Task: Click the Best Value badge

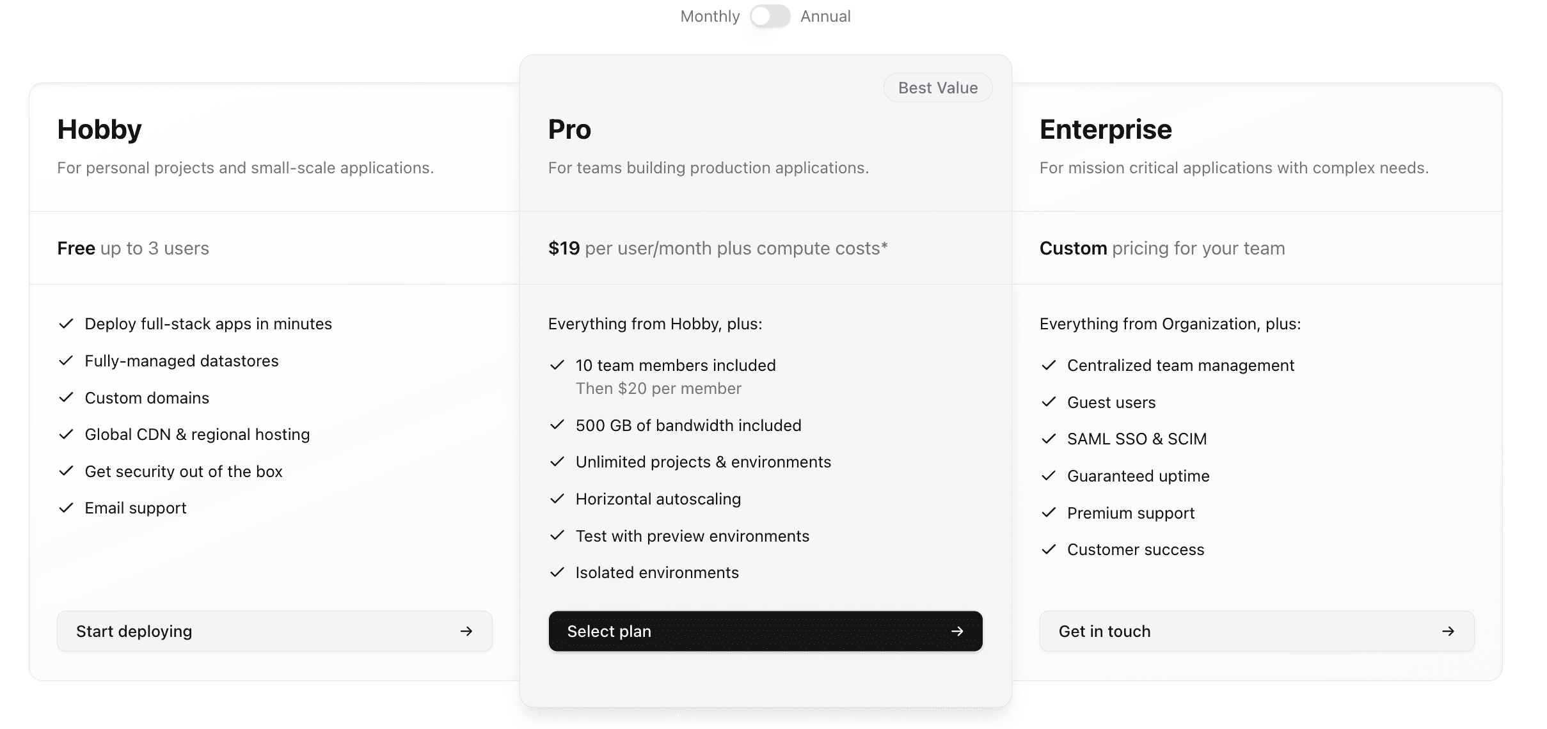Action: tap(938, 88)
